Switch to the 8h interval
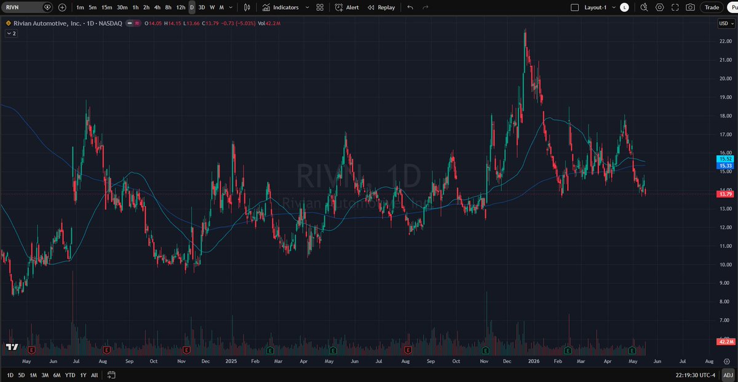The width and height of the screenshot is (738, 382). tap(168, 7)
